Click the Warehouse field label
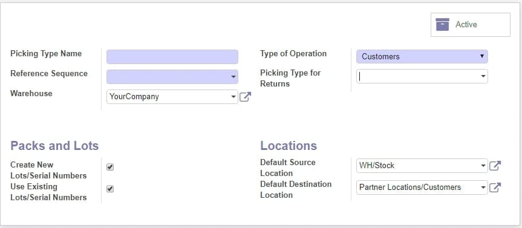Image resolution: width=522 pixels, height=228 pixels. tap(31, 94)
